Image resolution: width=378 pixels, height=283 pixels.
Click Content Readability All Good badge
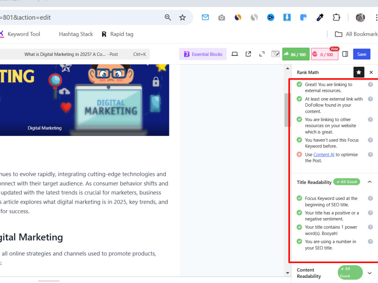tap(350, 272)
